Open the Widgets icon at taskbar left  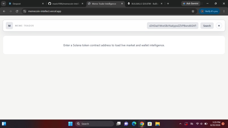point(4,124)
